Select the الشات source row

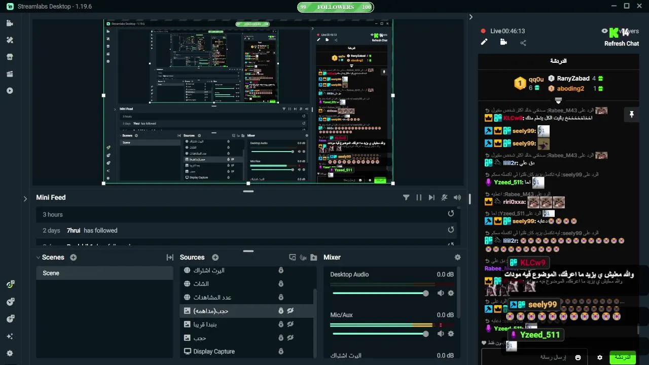point(246,284)
